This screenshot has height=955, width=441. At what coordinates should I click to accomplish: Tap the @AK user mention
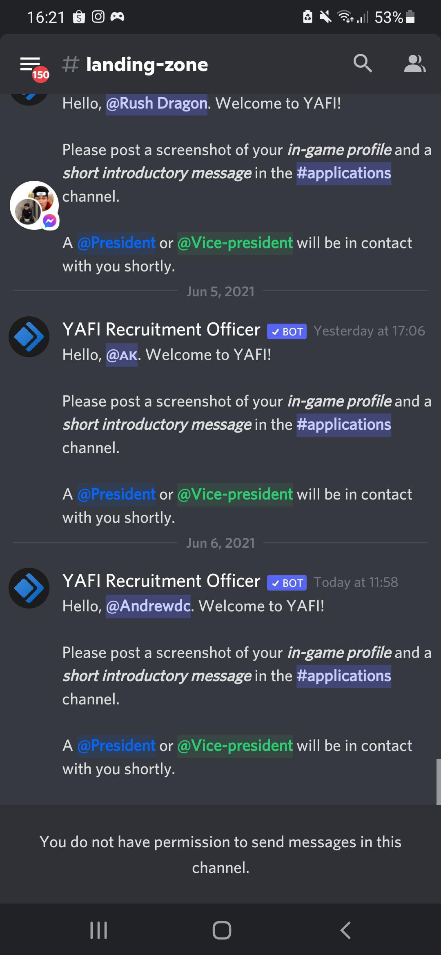122,355
